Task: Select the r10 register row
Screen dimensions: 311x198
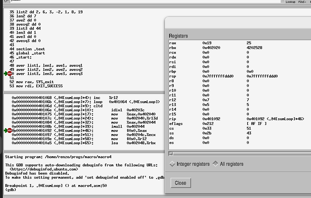Action: click(240, 90)
